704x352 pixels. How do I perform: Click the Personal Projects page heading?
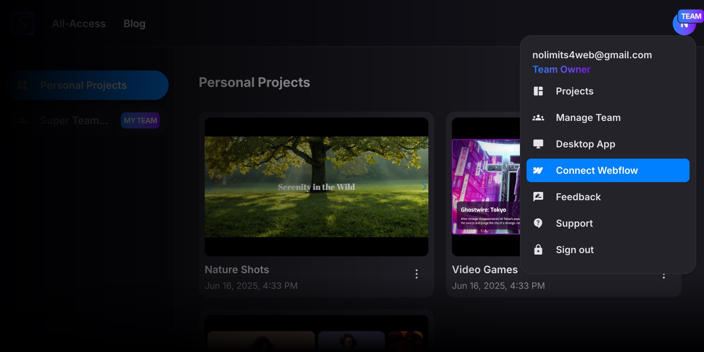coord(254,82)
